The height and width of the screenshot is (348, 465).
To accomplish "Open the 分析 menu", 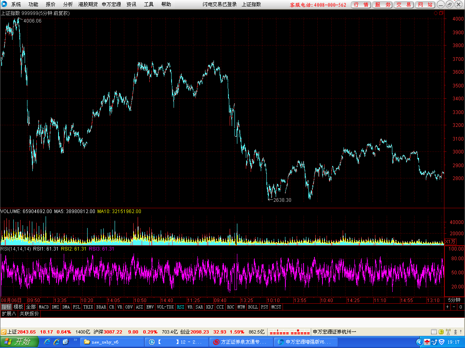I will pos(68,4).
